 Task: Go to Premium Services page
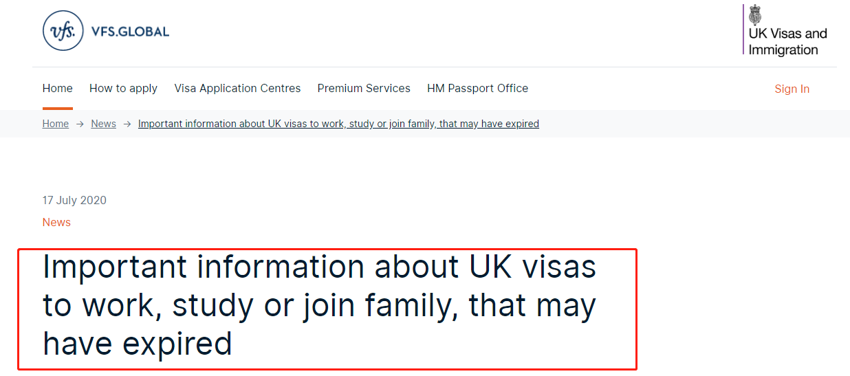point(364,88)
